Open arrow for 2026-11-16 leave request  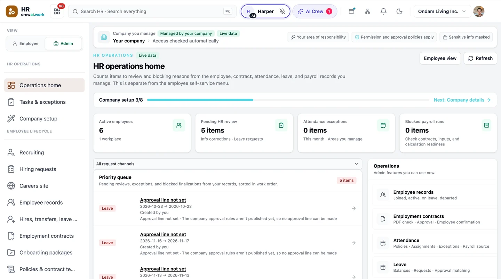click(x=353, y=243)
